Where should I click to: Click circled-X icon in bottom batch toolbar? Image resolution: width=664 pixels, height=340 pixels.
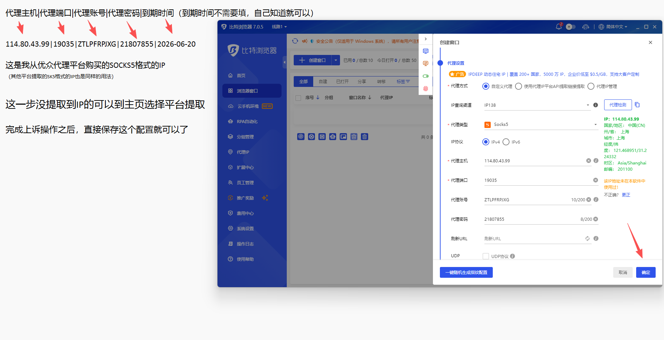tap(311, 137)
